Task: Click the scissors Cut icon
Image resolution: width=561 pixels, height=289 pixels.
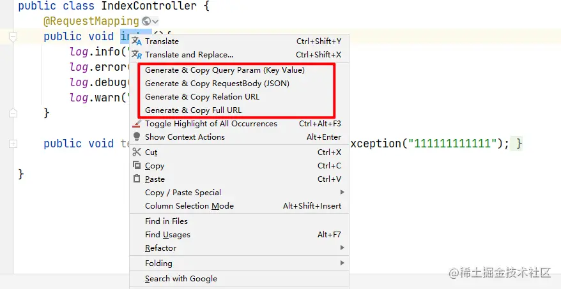Action: pyautogui.click(x=136, y=152)
